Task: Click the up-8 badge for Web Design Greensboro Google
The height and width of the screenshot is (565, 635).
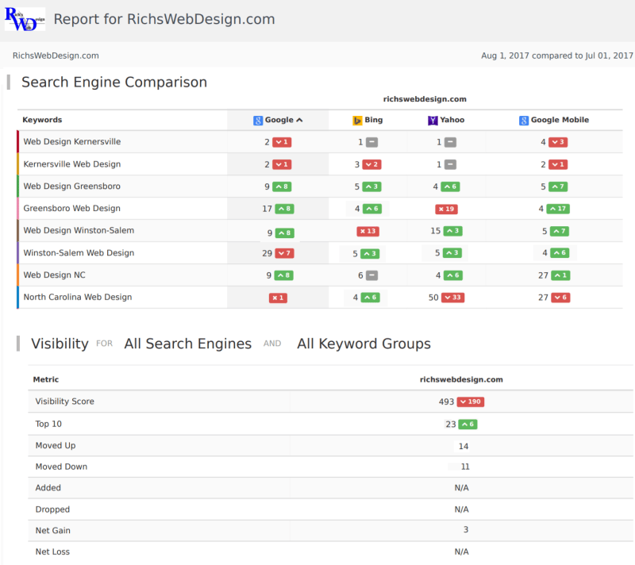Action: [282, 186]
